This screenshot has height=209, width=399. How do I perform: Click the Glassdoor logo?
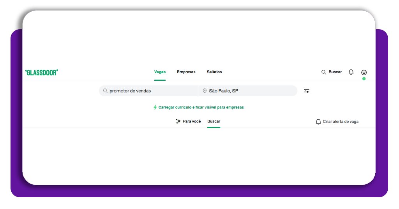(x=41, y=72)
